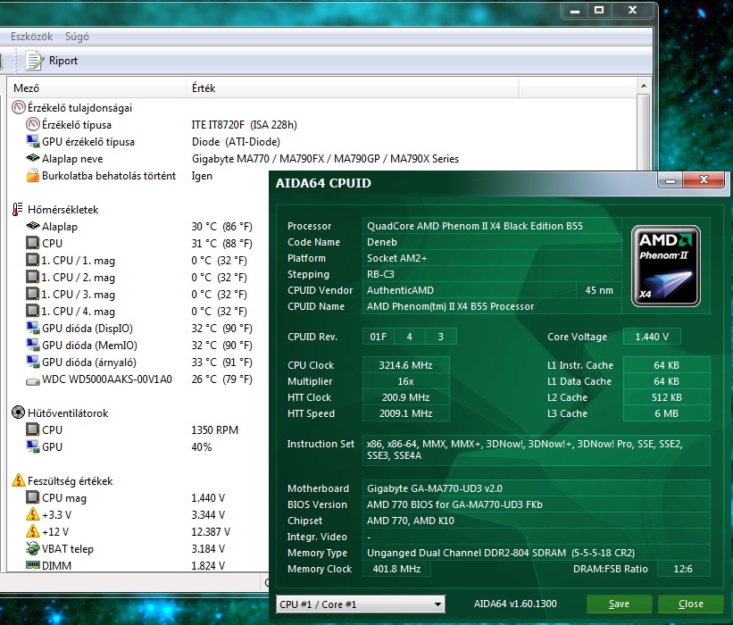The width and height of the screenshot is (733, 625).
Task: Click the scrollbar up arrow in sensor list
Action: pos(643,86)
